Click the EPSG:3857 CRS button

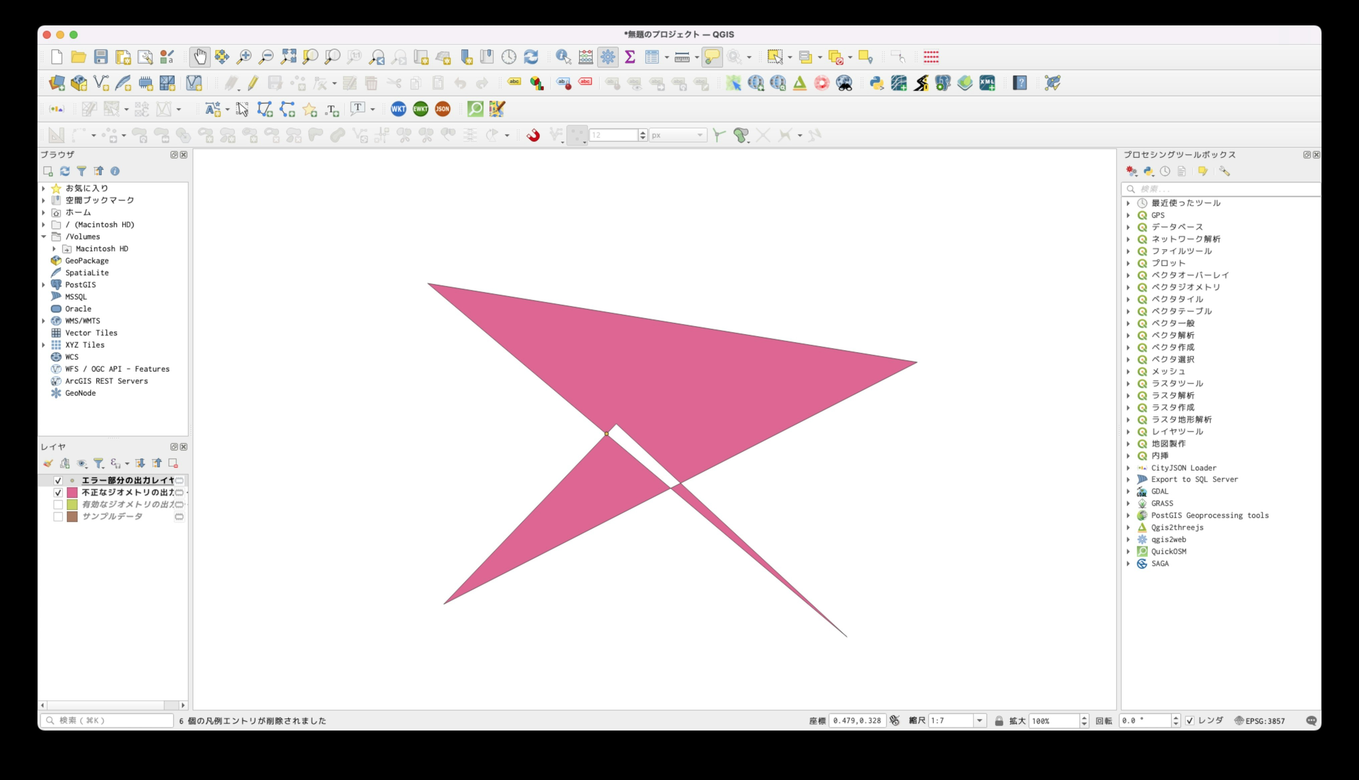click(1259, 721)
